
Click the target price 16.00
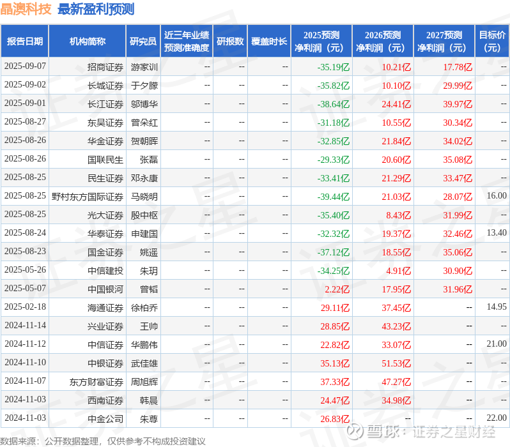point(497,195)
